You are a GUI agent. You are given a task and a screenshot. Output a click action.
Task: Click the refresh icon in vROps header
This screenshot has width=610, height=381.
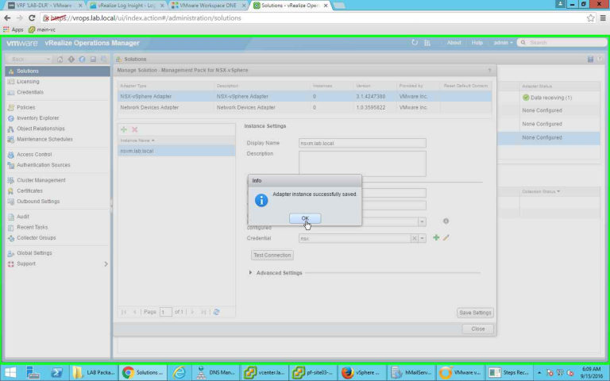pos(415,43)
